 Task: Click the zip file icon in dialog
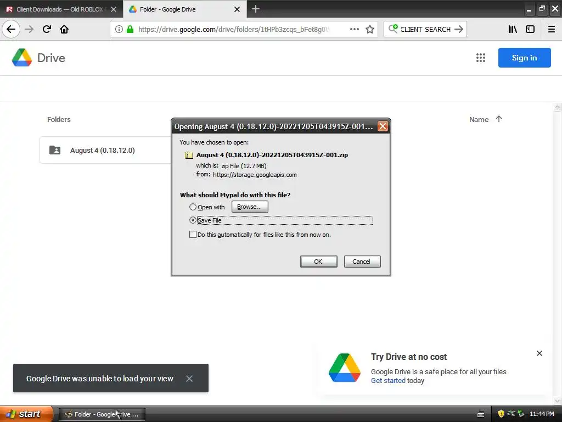pyautogui.click(x=189, y=155)
